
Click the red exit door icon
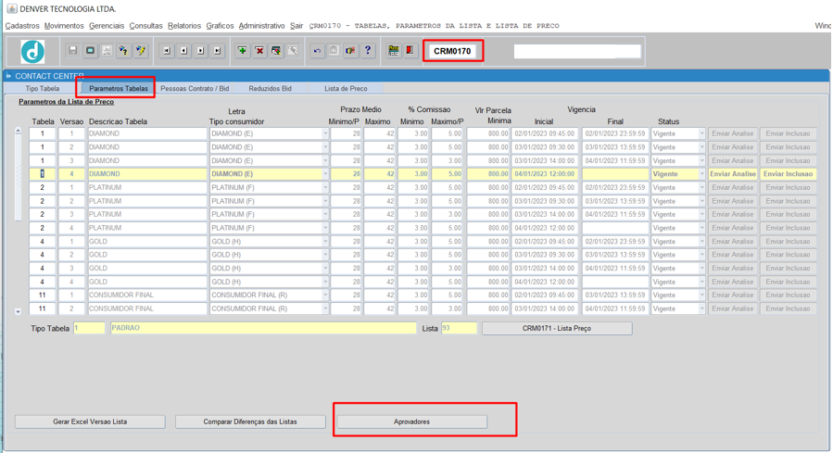[410, 50]
